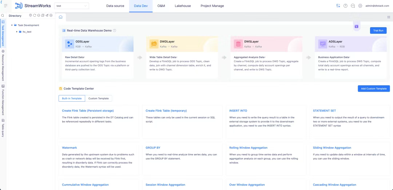Switch to the Custom Template tab
Viewport: 393px width, 190px height.
pos(98,98)
